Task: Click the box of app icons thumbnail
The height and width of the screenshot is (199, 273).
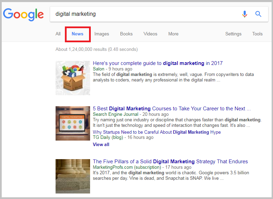Action: tap(73, 78)
